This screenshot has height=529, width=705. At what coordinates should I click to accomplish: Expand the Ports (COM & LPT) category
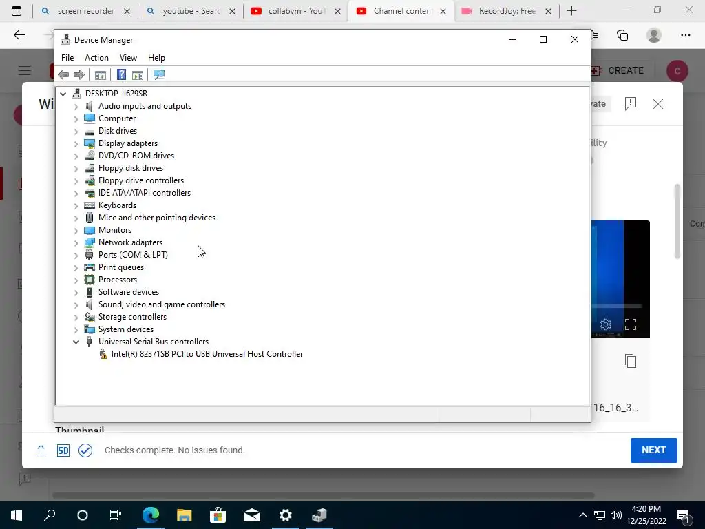coord(76,255)
